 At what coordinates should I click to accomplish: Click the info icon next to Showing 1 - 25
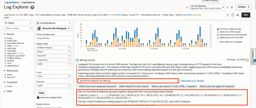[x=247, y=60]
